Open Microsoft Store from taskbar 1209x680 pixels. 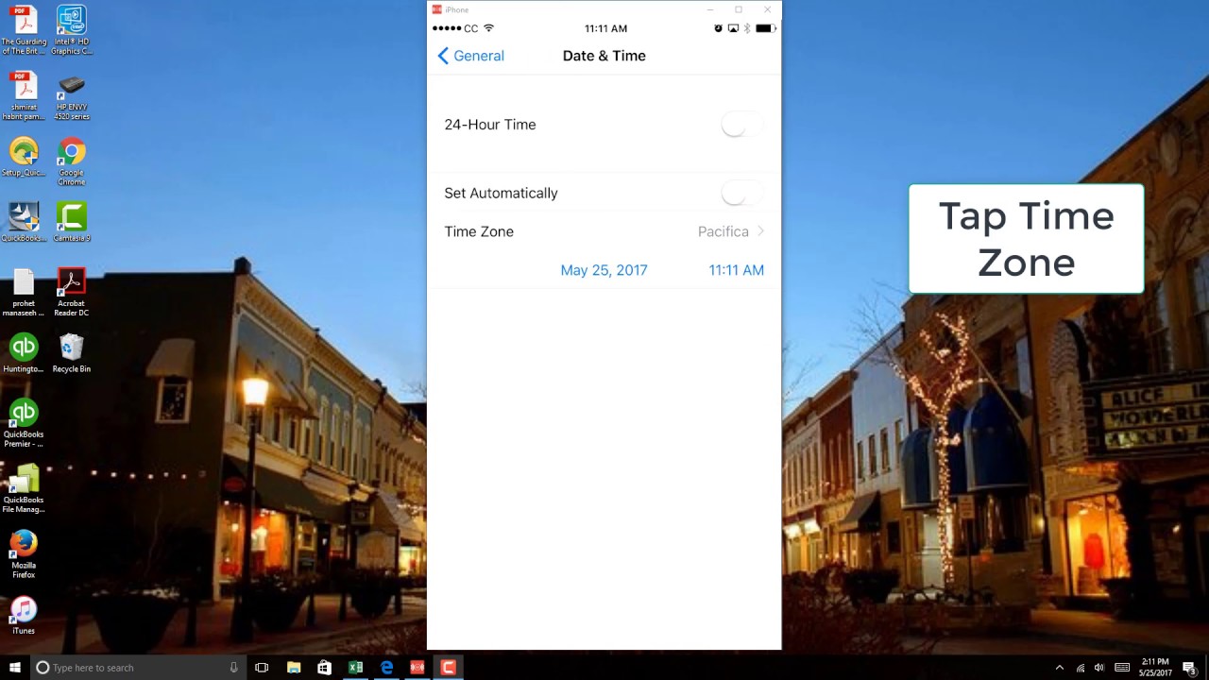coord(324,668)
